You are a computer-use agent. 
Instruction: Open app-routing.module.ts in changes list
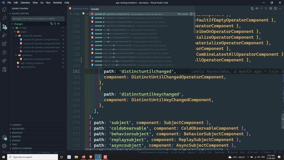(x=32, y=63)
